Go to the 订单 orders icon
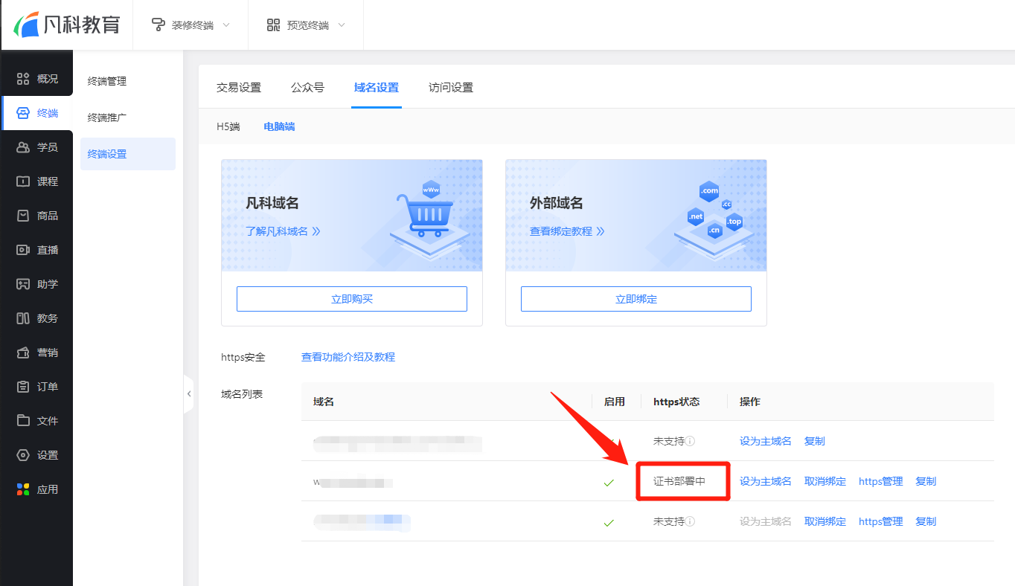Viewport: 1015px width, 586px height. pyautogui.click(x=23, y=387)
